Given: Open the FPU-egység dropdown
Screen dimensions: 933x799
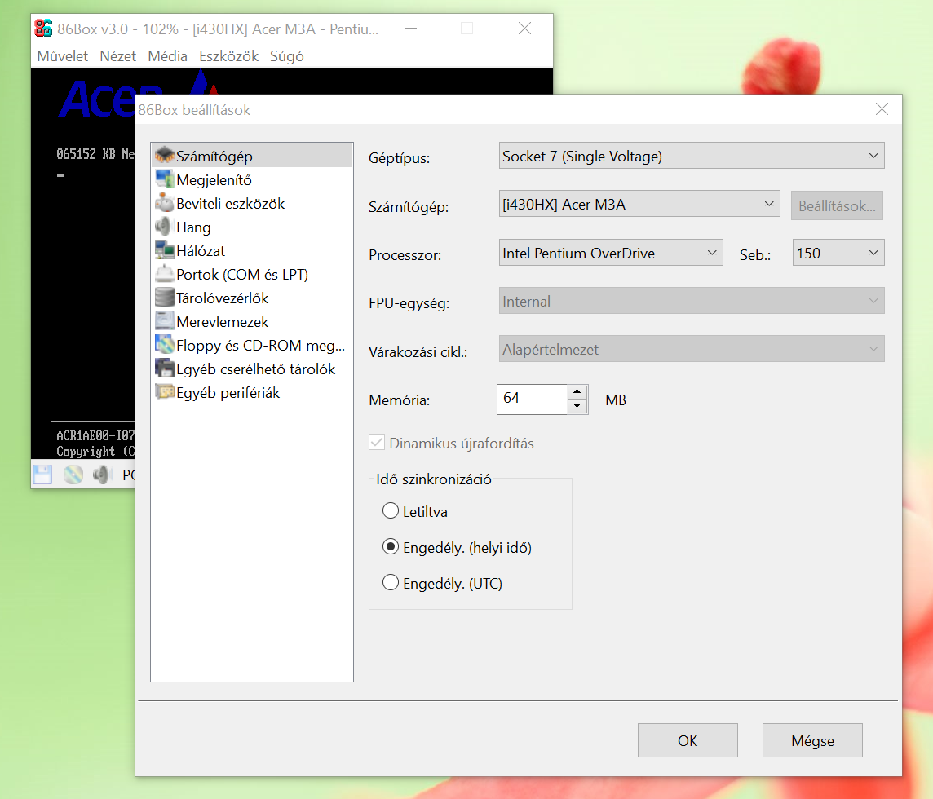Looking at the screenshot, I should coord(692,301).
